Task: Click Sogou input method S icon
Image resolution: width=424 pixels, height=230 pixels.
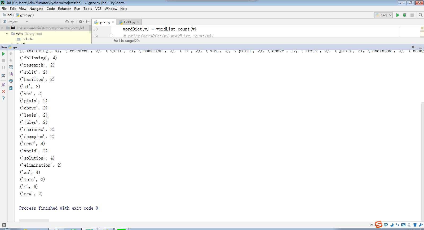Action: (379, 224)
